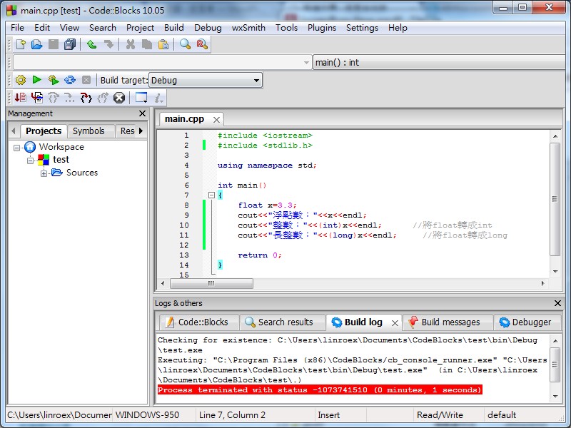Next instruction debugger icon
Screen dimensions: 571x428
(x=69, y=98)
